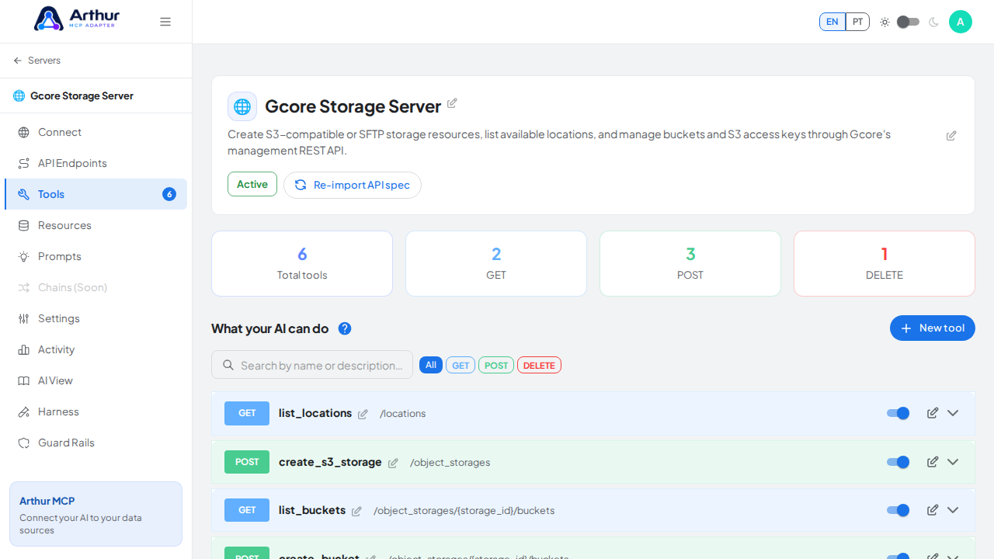Viewport: 994px width, 559px height.
Task: Edit the list_buckets tool
Action: 933,510
